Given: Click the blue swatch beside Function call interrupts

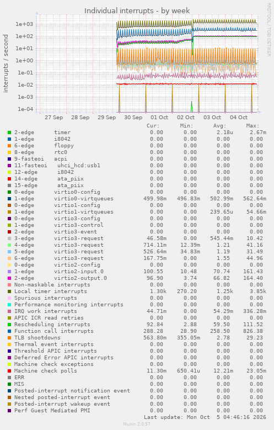Looking at the screenshot, I should click(x=9, y=331).
